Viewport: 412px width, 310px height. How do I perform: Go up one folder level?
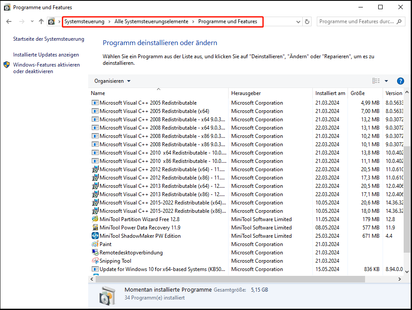point(41,21)
